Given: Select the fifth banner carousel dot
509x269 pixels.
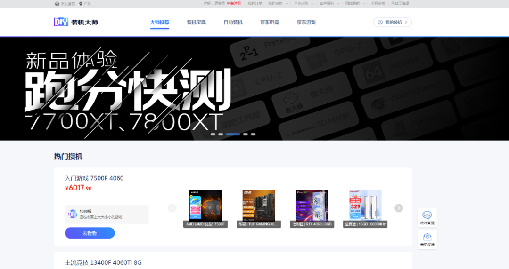Looking at the screenshot, I should pos(253,134).
